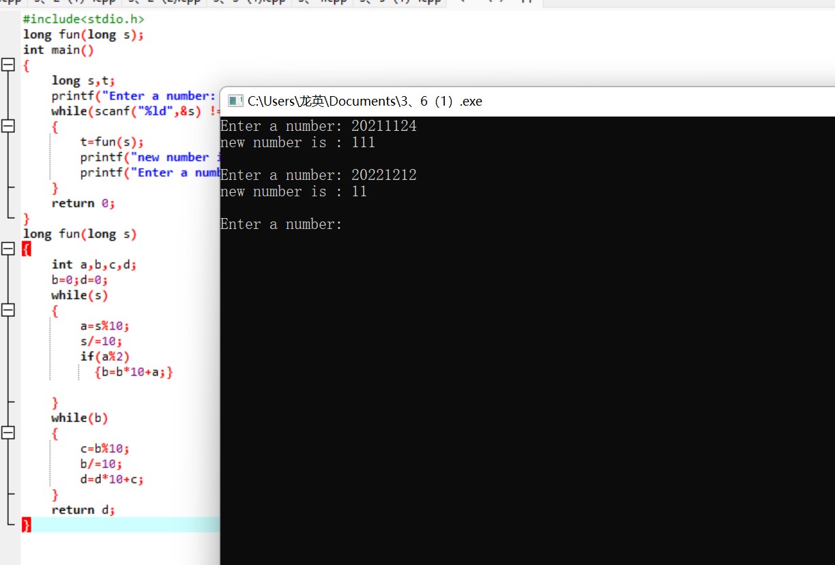Click the 'a=s%10;' line
Screen dimensions: 835x565
[105, 326]
